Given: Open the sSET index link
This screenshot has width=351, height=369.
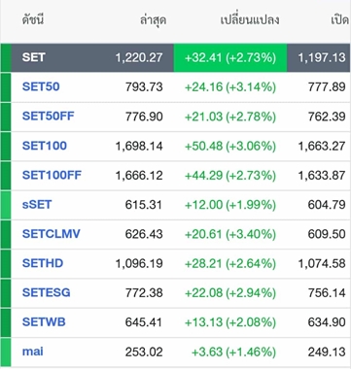Looking at the screenshot, I should tap(37, 205).
